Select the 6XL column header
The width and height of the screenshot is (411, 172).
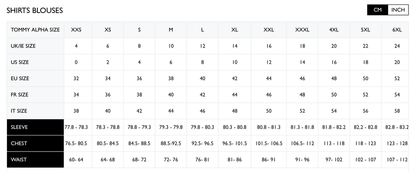coord(397,30)
